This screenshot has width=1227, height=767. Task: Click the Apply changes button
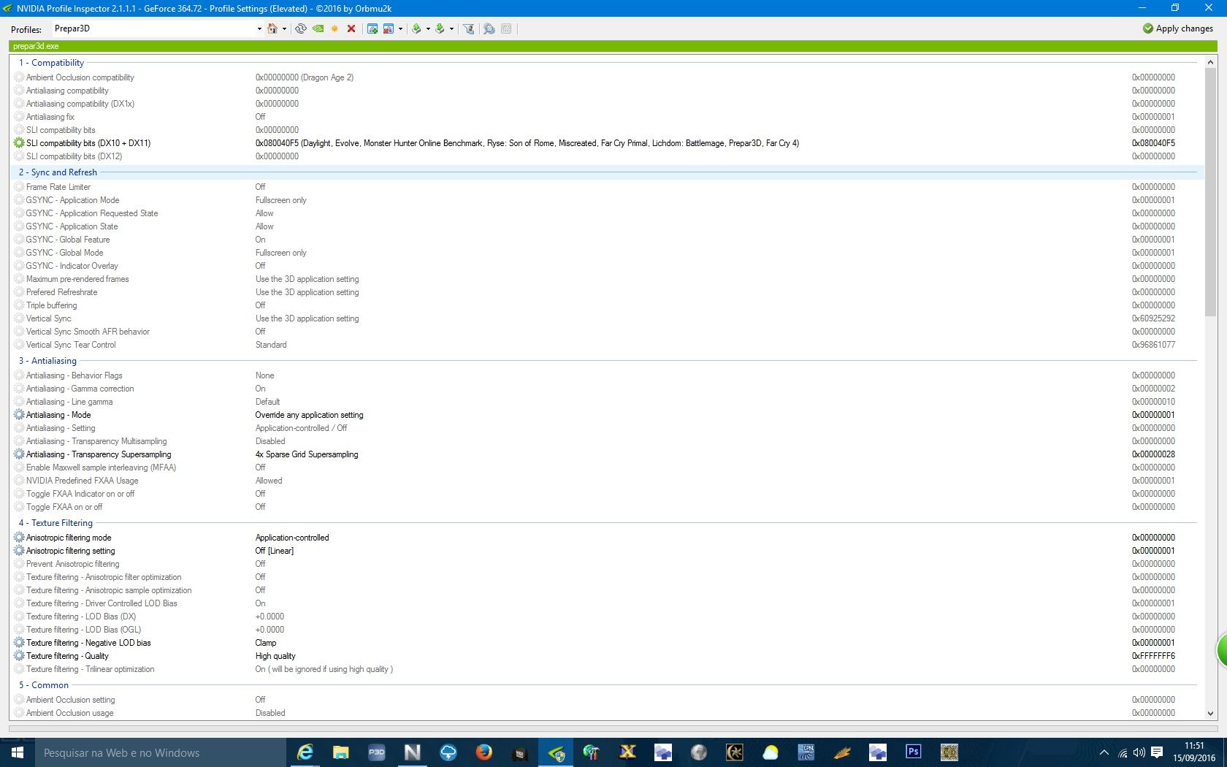click(x=1177, y=28)
